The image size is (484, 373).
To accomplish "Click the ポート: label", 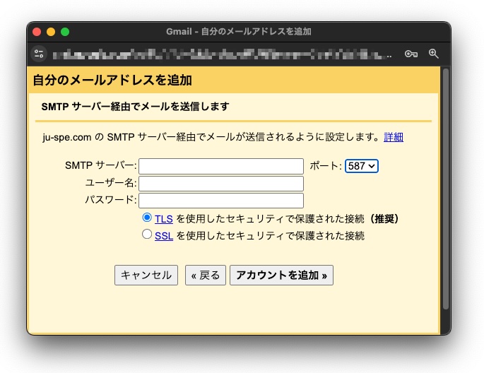I will click(x=325, y=166).
